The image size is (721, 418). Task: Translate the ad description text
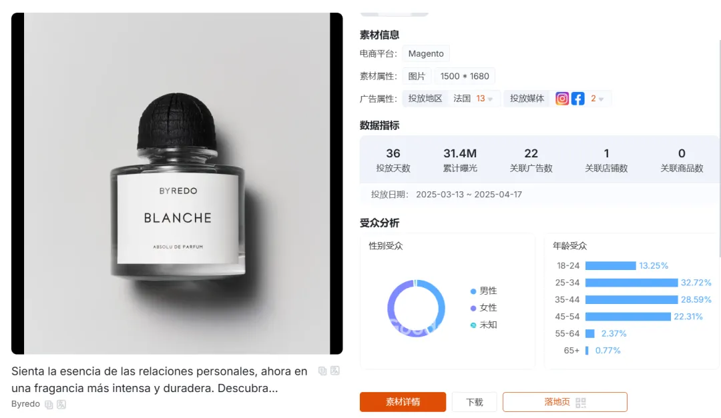point(335,371)
